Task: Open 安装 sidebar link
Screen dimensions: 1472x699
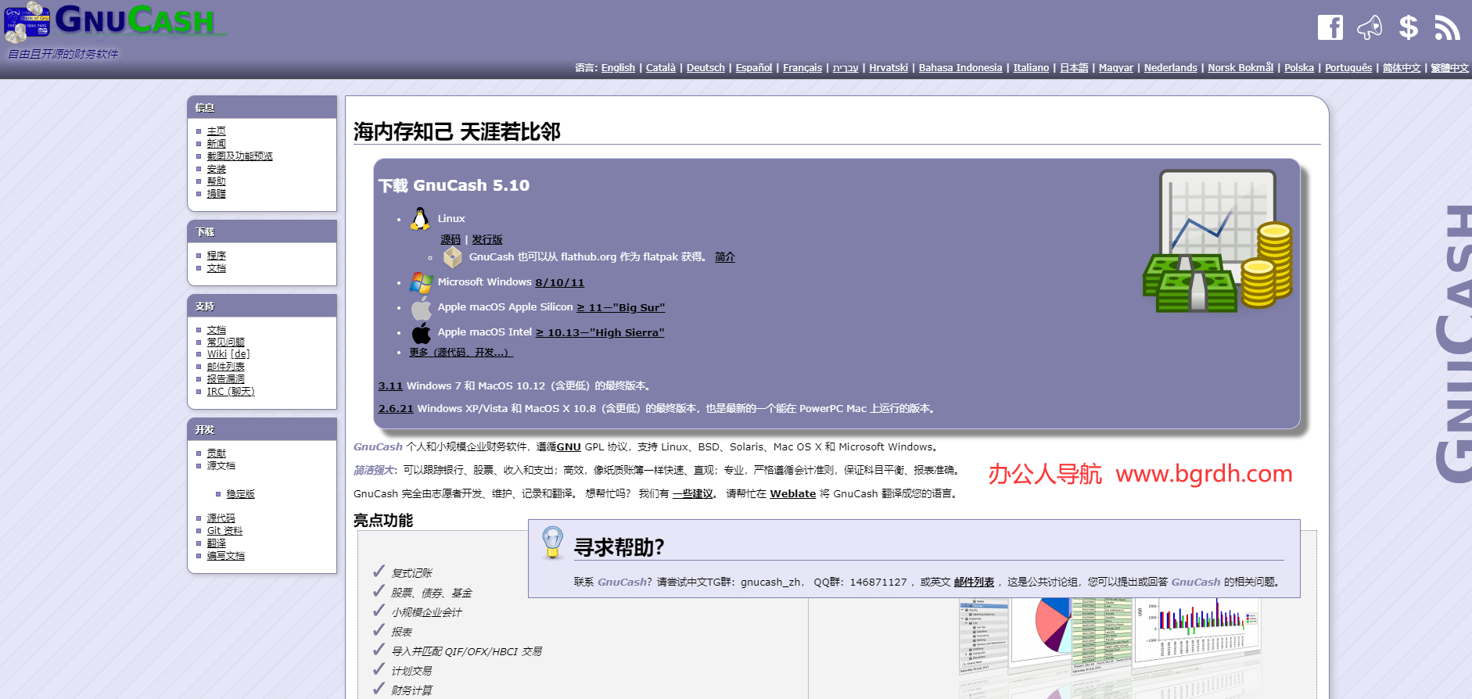Action: click(x=217, y=169)
